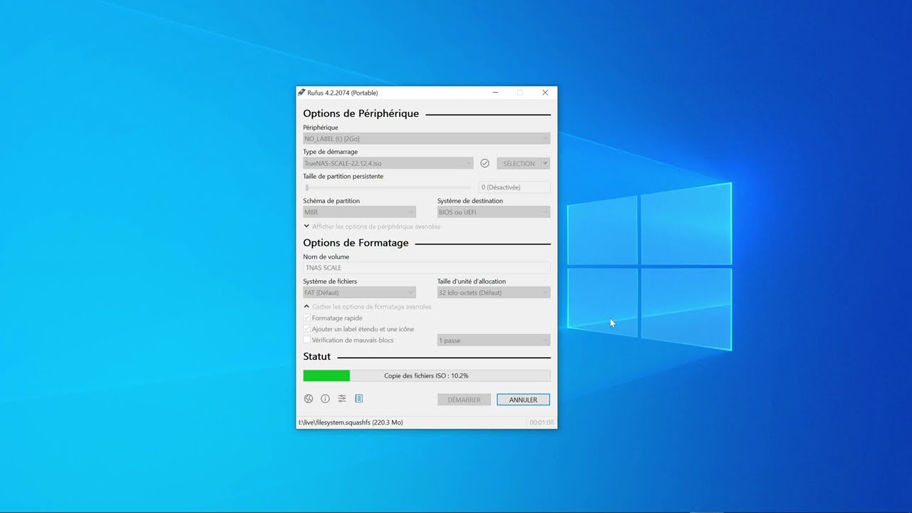Open the Périphérique dropdown
912x513 pixels.
pyautogui.click(x=427, y=139)
